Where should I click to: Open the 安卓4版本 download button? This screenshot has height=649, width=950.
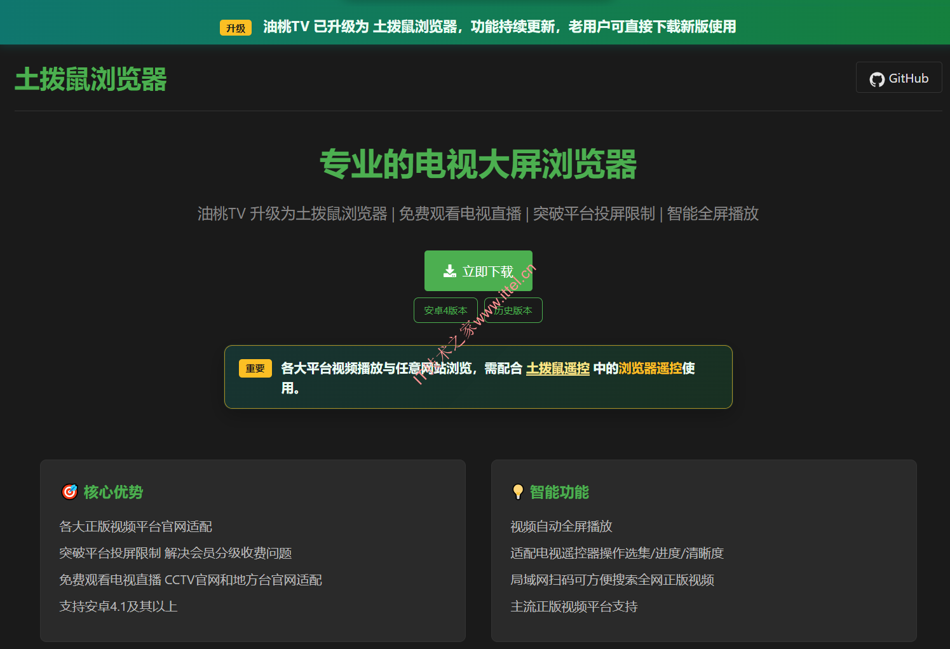point(445,310)
